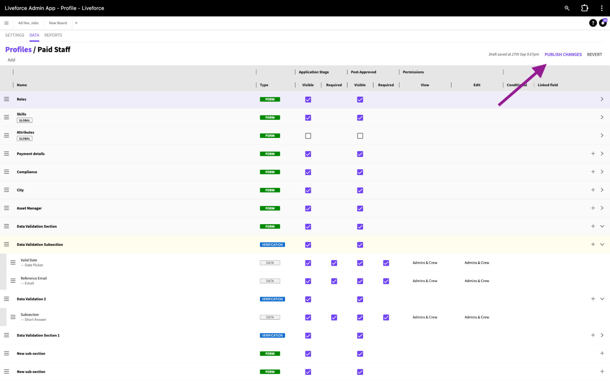Click REVERT to discard draft
This screenshot has height=381, width=610.
594,55
